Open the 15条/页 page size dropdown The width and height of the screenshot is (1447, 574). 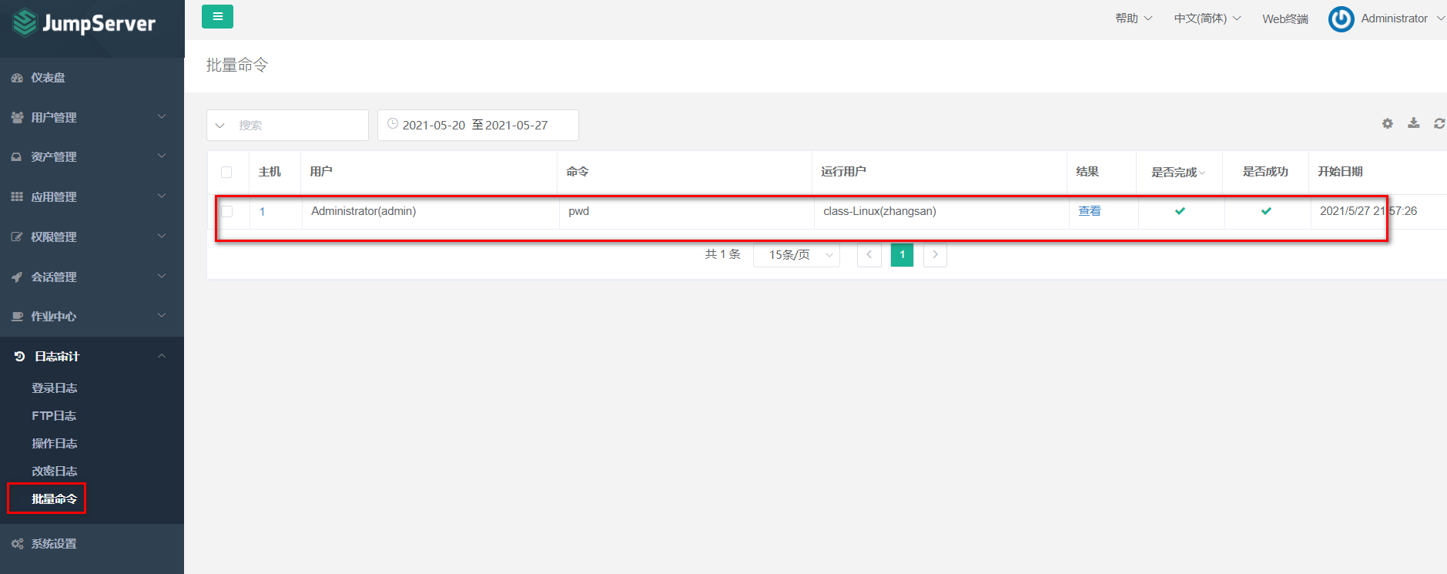tap(796, 254)
